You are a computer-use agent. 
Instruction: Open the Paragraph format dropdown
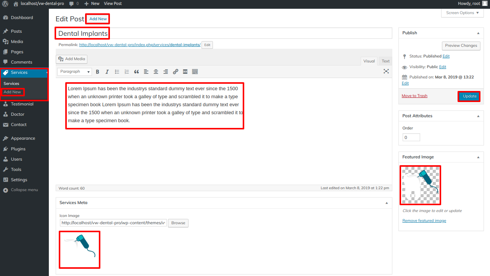click(74, 72)
